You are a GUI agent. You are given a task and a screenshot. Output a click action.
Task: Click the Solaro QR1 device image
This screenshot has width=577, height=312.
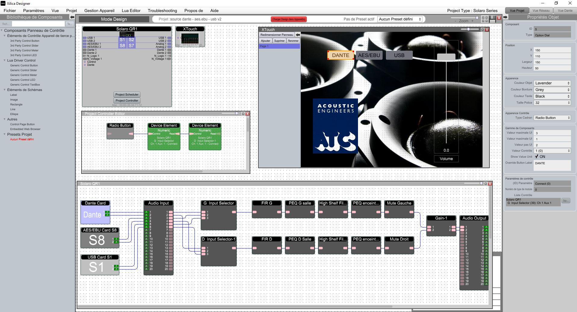[127, 34]
